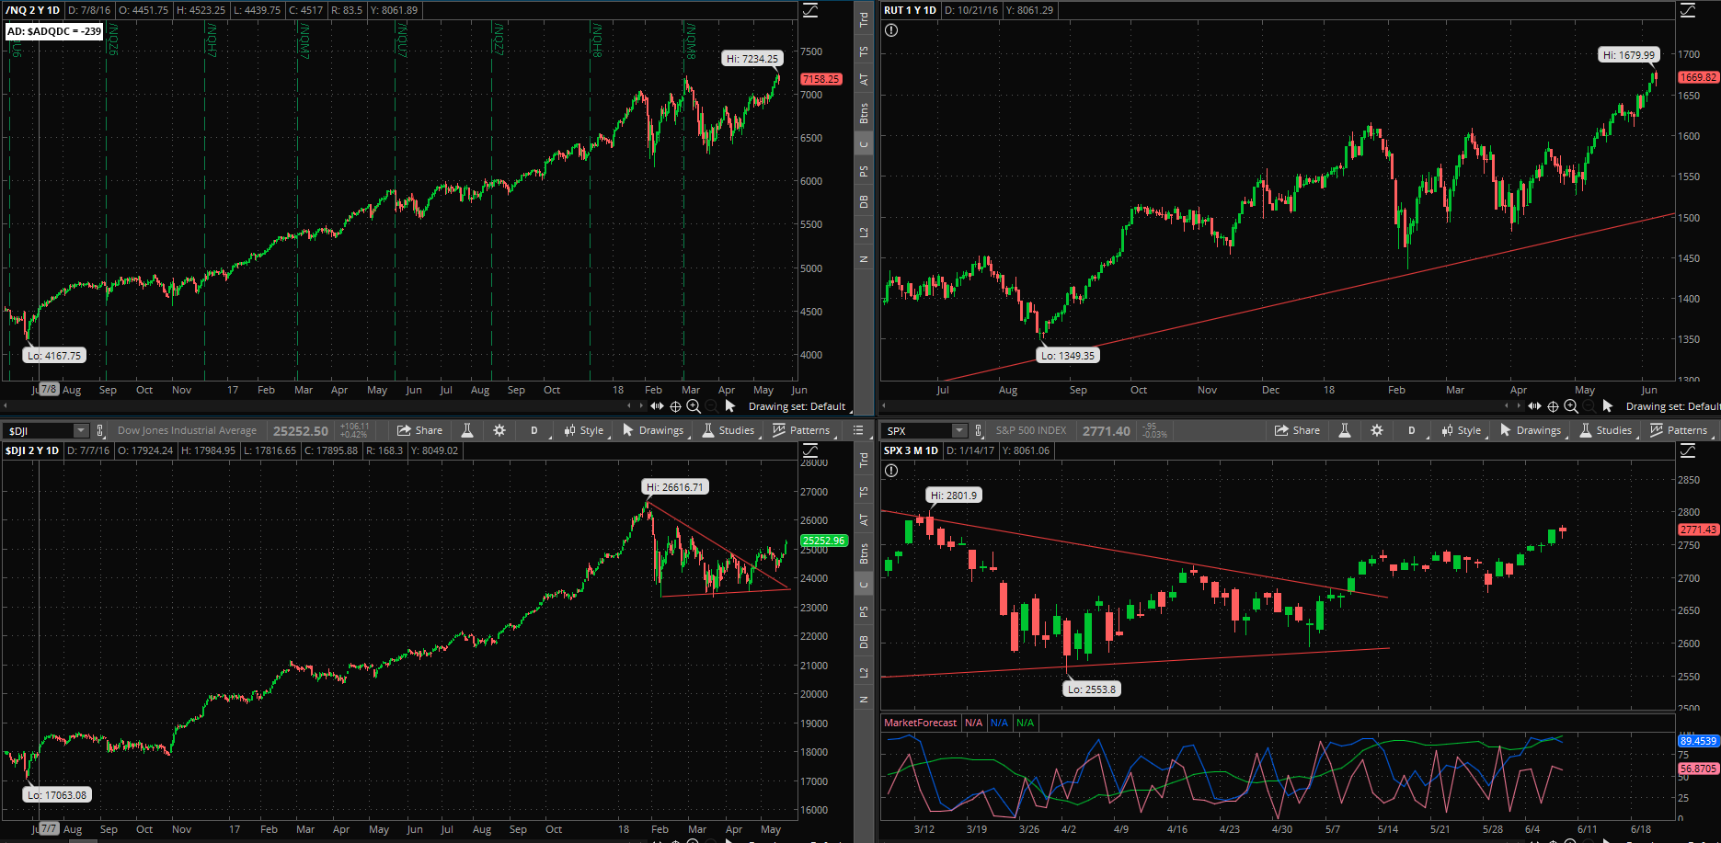The height and width of the screenshot is (843, 1721).
Task: Open Share menu in $DJI chart toolbar
Action: (x=419, y=430)
